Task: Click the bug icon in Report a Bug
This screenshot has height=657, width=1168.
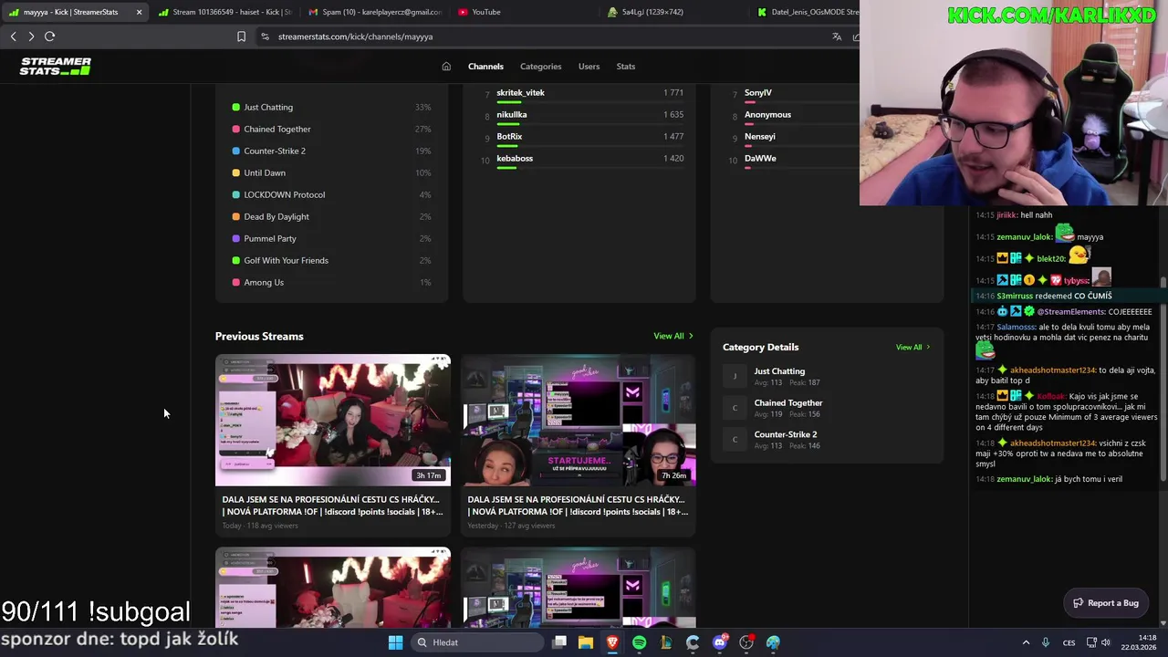Action: tap(1078, 603)
